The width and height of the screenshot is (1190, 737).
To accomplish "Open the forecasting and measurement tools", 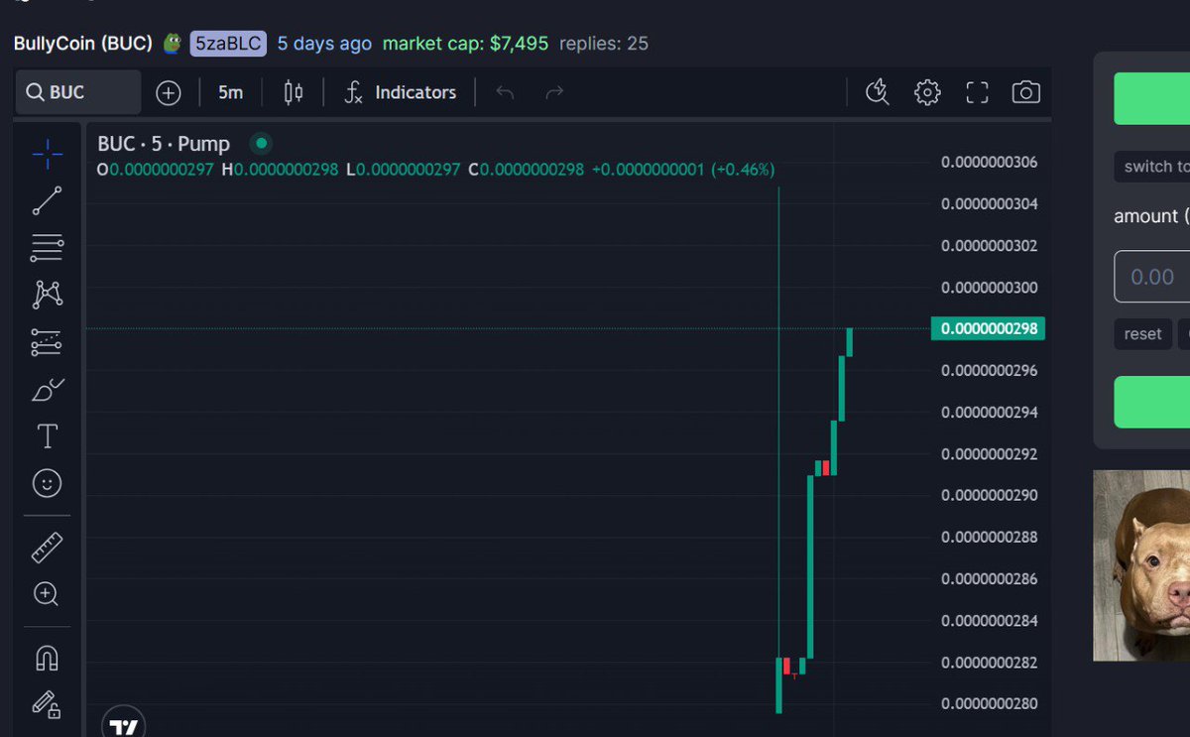I will tap(47, 342).
